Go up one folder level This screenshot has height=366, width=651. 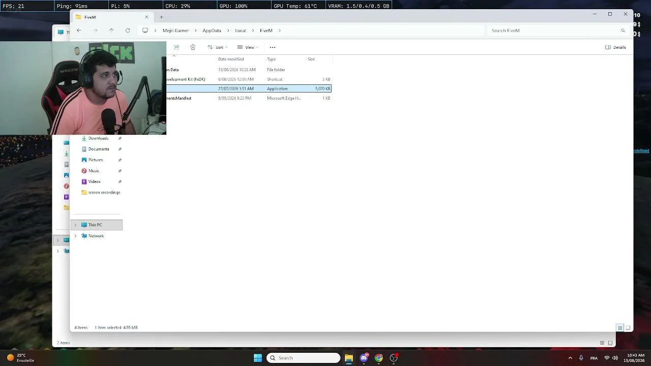pos(111,30)
